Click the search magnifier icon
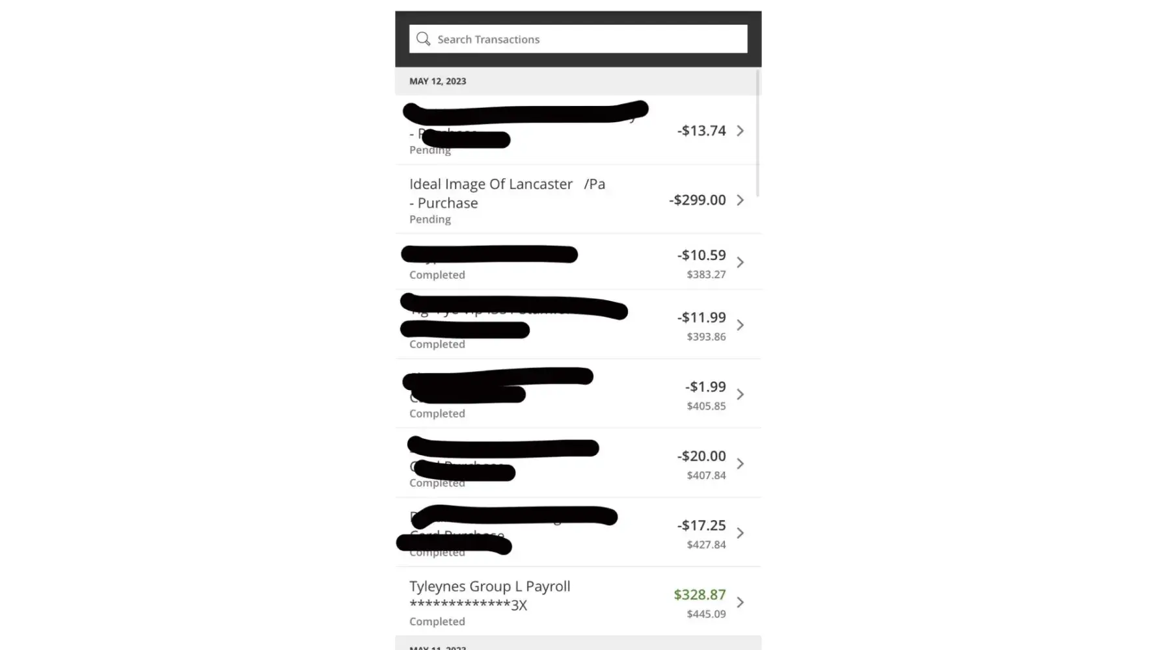This screenshot has width=1157, height=650. pyautogui.click(x=423, y=39)
